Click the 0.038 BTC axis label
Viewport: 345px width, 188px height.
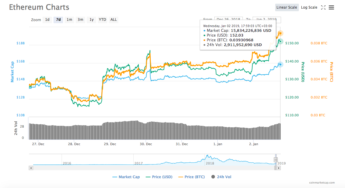(x=319, y=43)
